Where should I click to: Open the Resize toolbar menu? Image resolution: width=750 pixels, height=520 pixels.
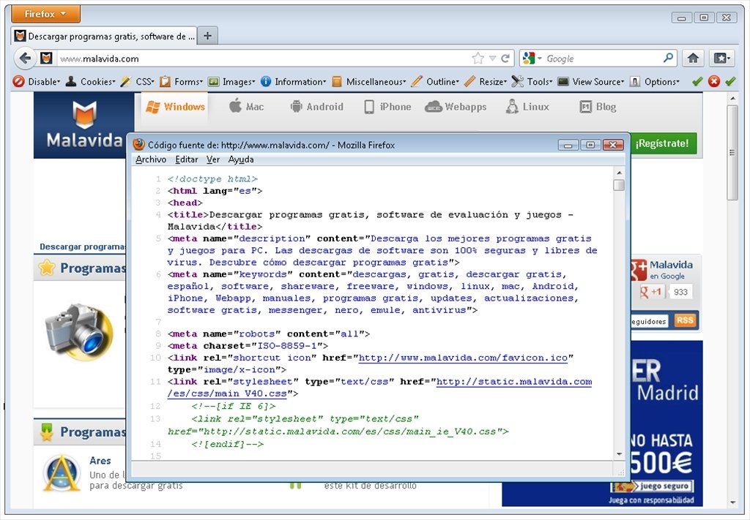486,82
